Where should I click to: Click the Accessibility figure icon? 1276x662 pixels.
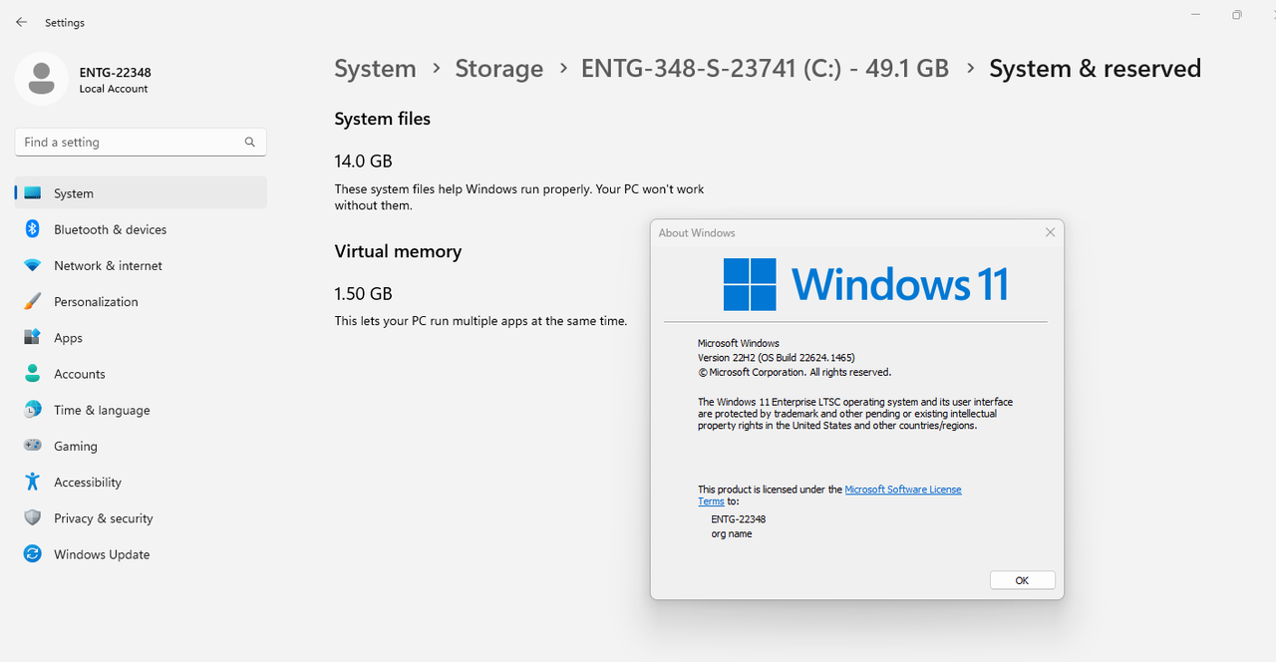coord(33,482)
